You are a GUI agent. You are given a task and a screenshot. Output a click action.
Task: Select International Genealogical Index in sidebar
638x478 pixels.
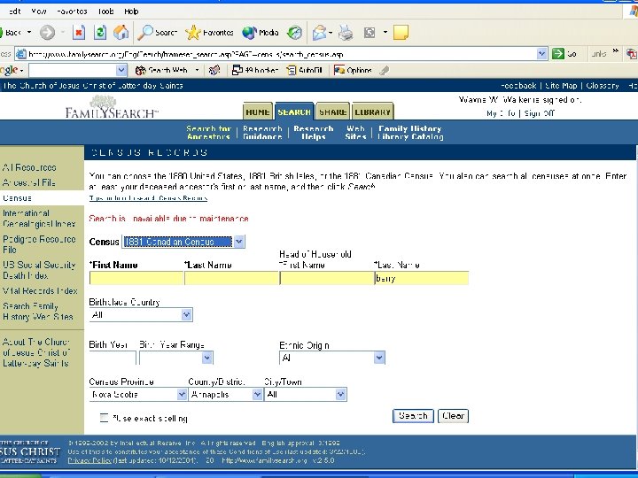(x=39, y=219)
